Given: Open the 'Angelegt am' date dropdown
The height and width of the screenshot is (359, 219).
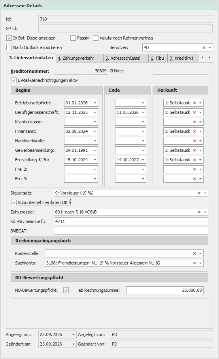Looking at the screenshot, I should (73, 334).
